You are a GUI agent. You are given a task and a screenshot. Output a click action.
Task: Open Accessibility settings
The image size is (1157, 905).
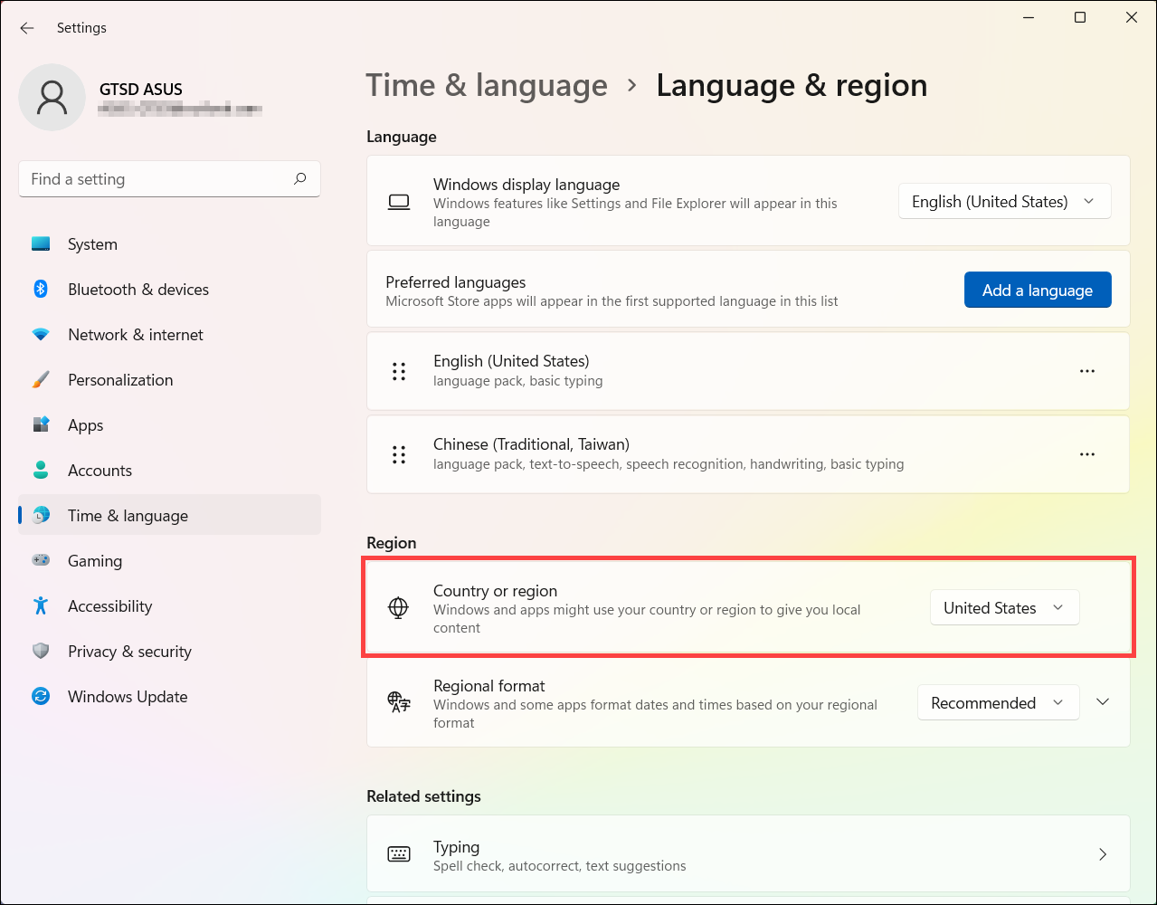tap(169, 606)
